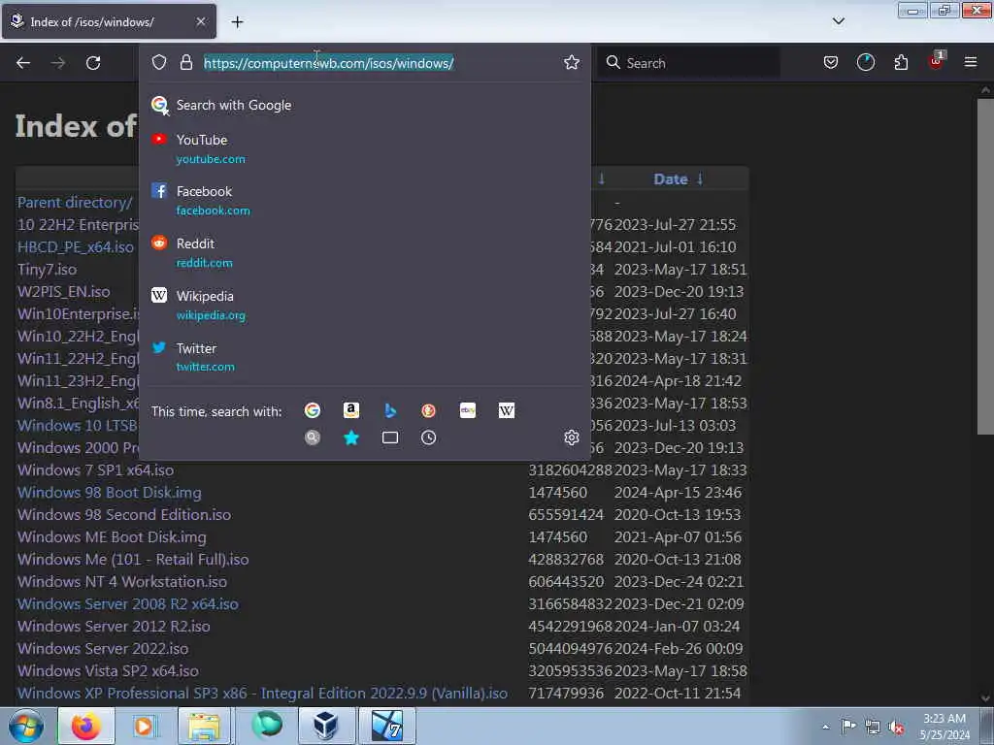Download Windows Server 2012 R2.iso
Image resolution: width=994 pixels, height=745 pixels.
[114, 626]
